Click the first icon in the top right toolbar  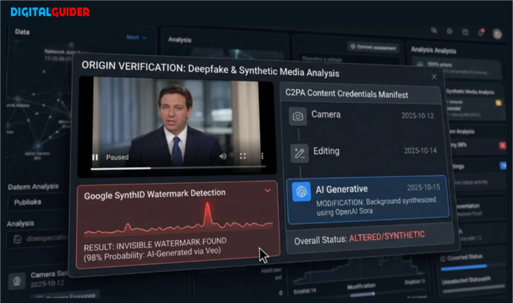tap(434, 30)
